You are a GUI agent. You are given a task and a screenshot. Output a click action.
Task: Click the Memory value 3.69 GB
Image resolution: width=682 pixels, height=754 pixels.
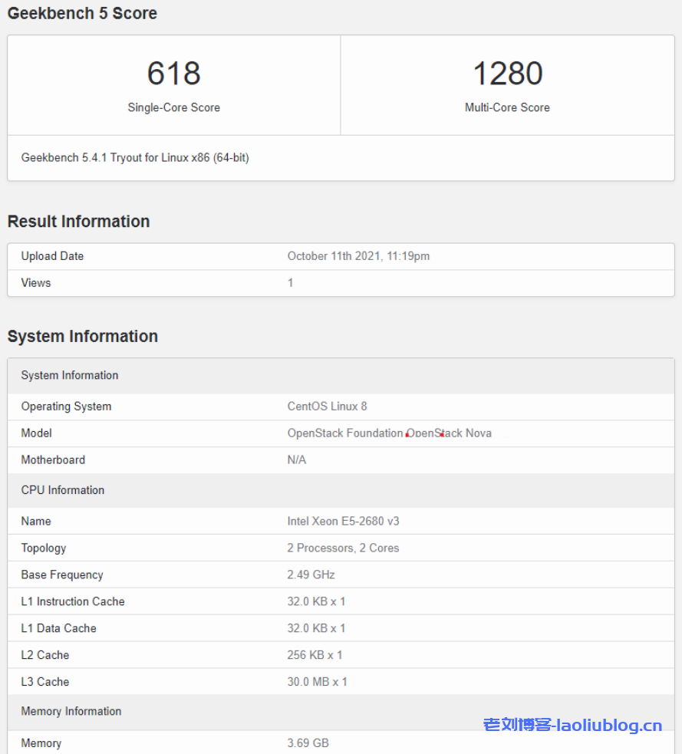(x=308, y=743)
